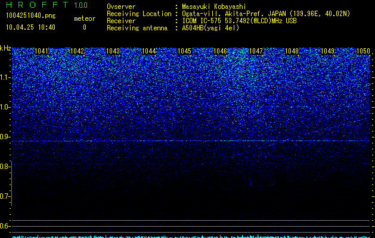
Task: Click the Receiver field label
Action: pyautogui.click(x=121, y=21)
